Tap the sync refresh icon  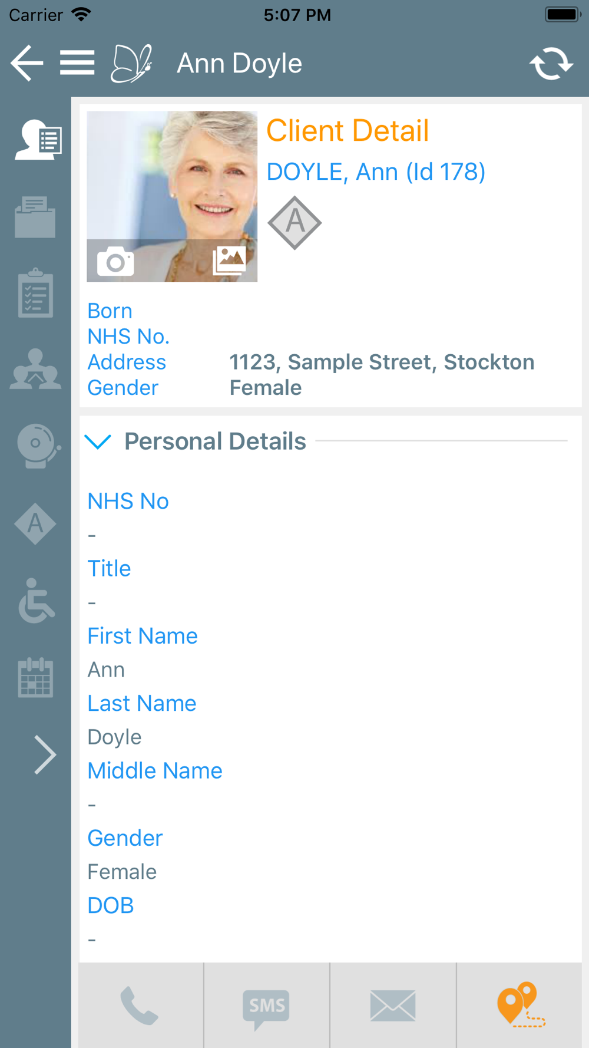tap(551, 64)
